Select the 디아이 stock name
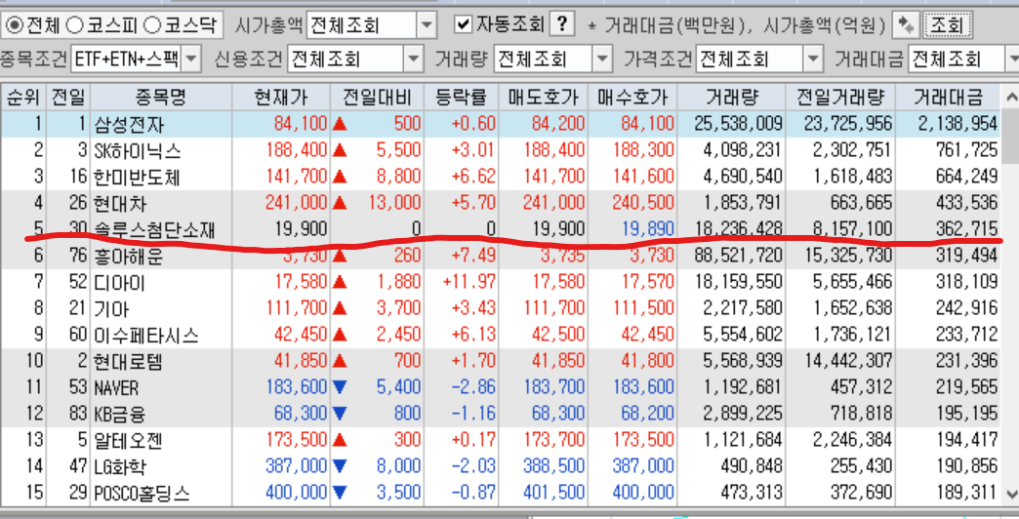 (120, 283)
